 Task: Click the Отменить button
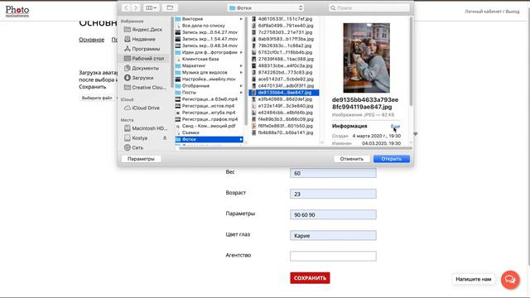[x=351, y=159]
